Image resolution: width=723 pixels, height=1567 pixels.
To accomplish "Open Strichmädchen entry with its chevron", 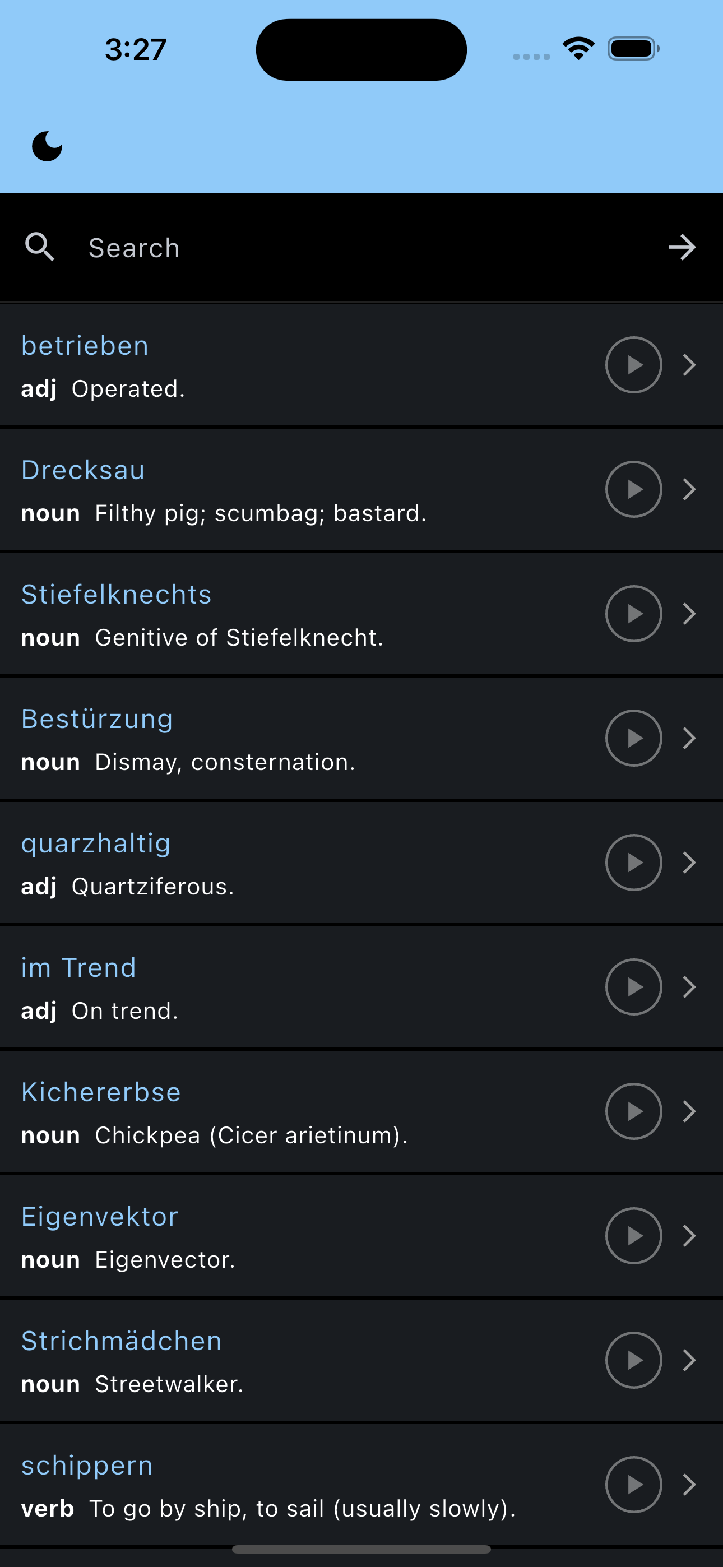I will click(x=689, y=1360).
